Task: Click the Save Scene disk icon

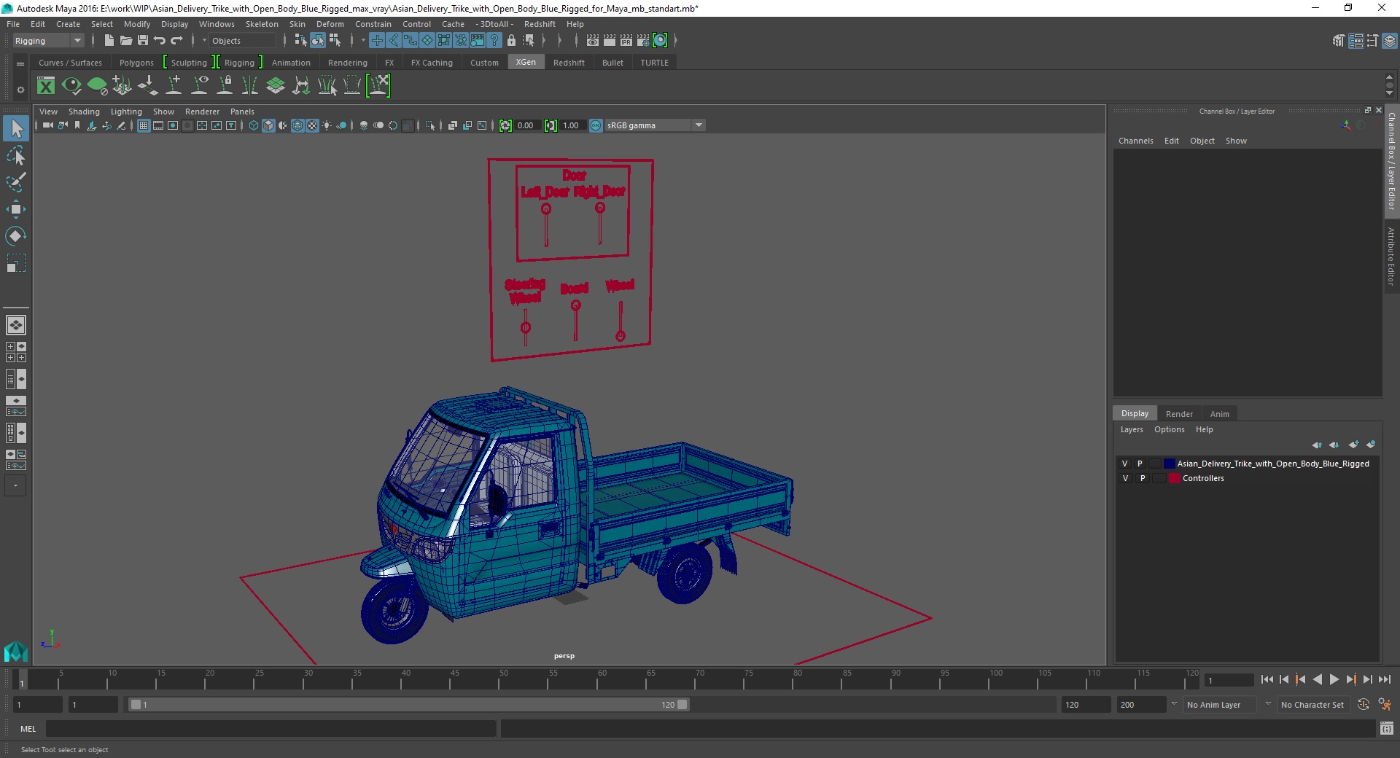Action: pyautogui.click(x=143, y=41)
